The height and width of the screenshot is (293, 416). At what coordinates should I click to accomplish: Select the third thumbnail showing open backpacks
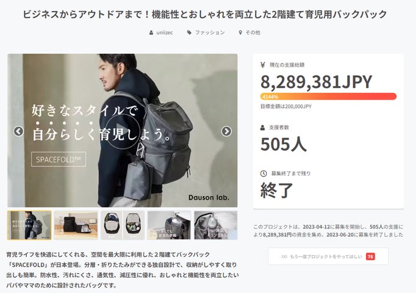click(123, 225)
